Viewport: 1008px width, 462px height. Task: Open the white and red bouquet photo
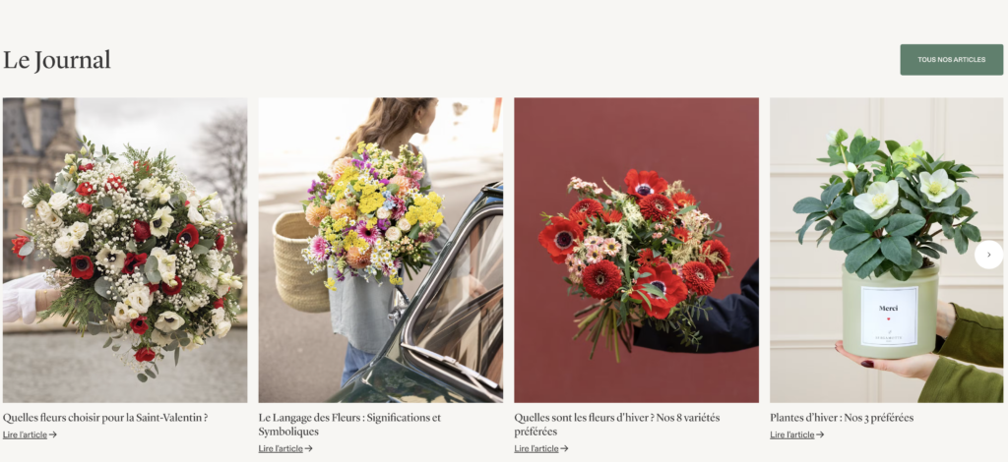pos(125,251)
